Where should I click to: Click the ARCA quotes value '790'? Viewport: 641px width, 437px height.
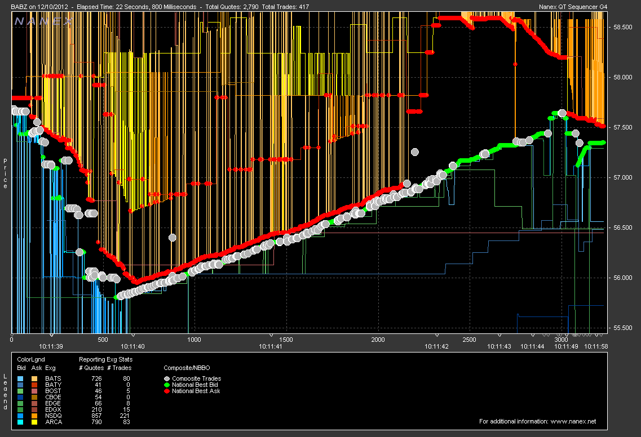(96, 421)
